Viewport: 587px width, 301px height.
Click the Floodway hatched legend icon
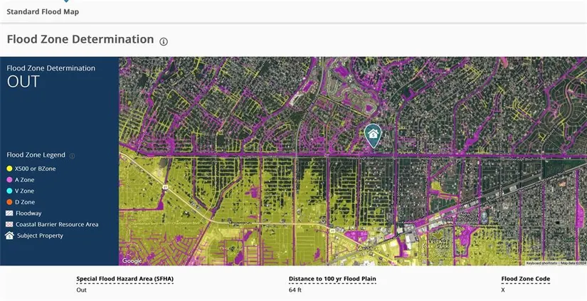tap(9, 213)
